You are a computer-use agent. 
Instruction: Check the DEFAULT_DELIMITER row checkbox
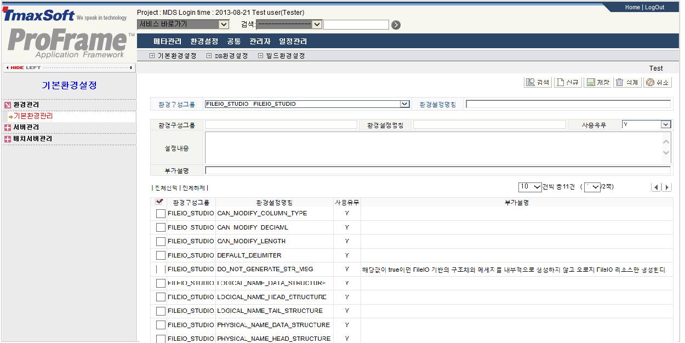click(161, 255)
